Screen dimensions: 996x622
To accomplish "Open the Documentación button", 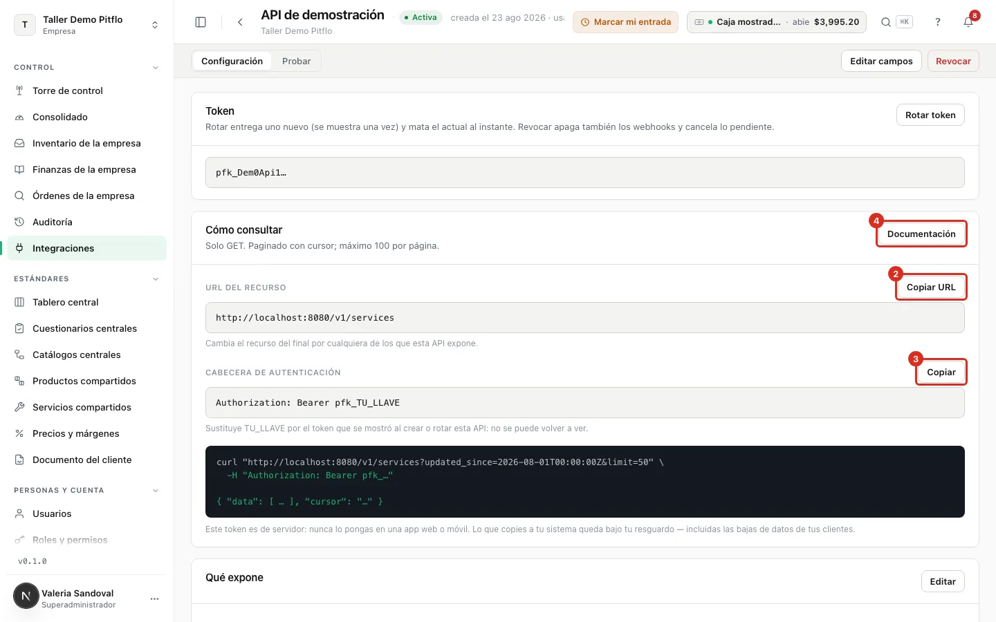I will click(x=921, y=234).
